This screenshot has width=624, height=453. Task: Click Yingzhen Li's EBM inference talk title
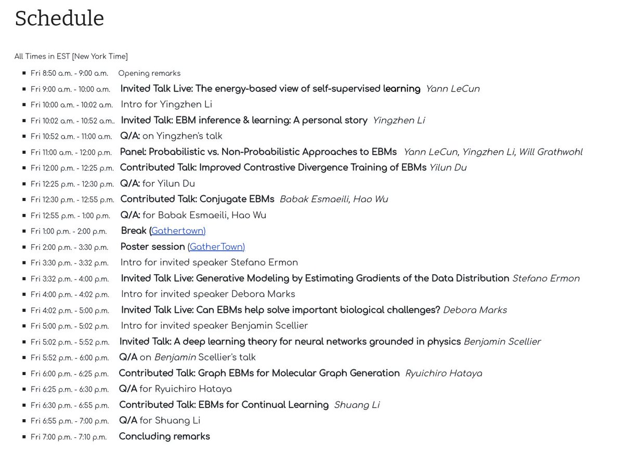pos(244,121)
